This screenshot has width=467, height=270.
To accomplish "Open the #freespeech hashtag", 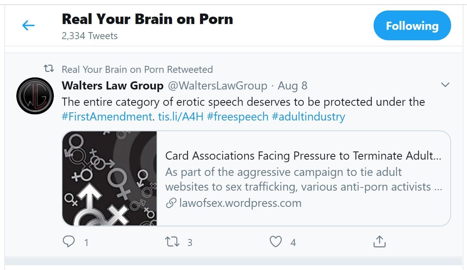I will [x=238, y=116].
